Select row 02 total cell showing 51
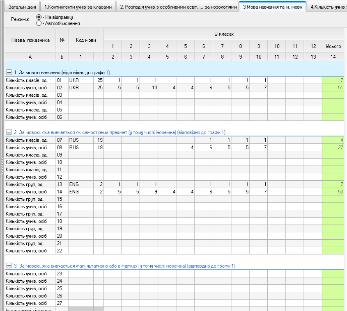This screenshot has width=347, height=311. [333, 87]
